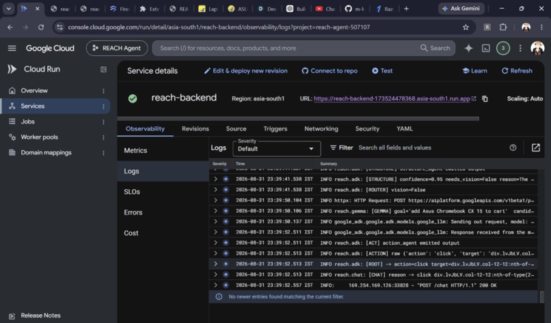Image resolution: width=551 pixels, height=323 pixels.
Task: Open notifications badge showing 3
Action: pos(503,48)
